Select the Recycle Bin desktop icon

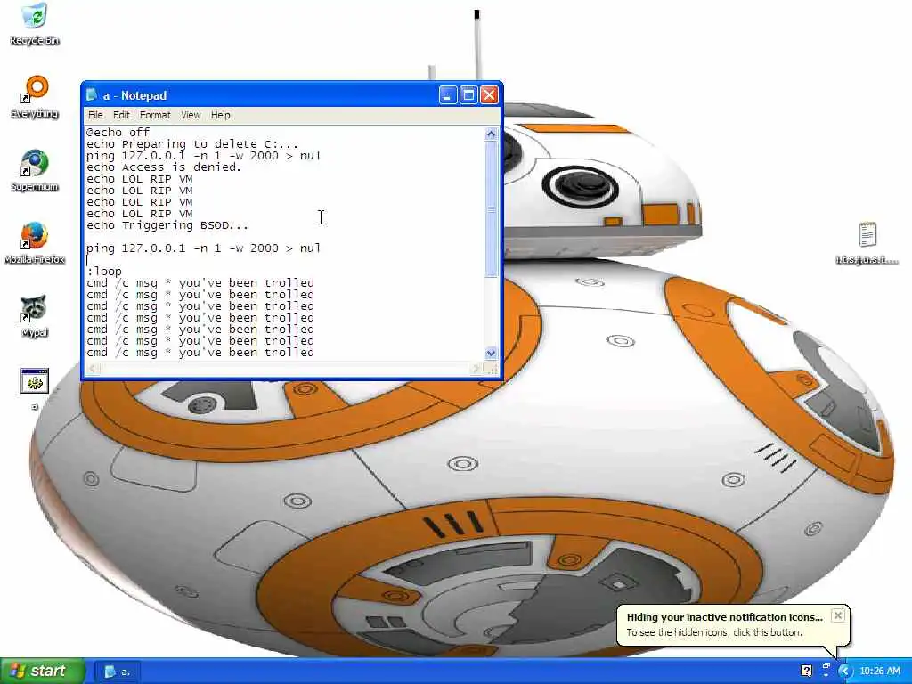(35, 23)
